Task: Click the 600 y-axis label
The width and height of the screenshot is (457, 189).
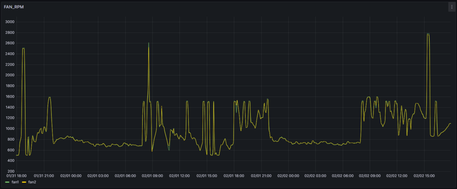Action: [x=11, y=150]
